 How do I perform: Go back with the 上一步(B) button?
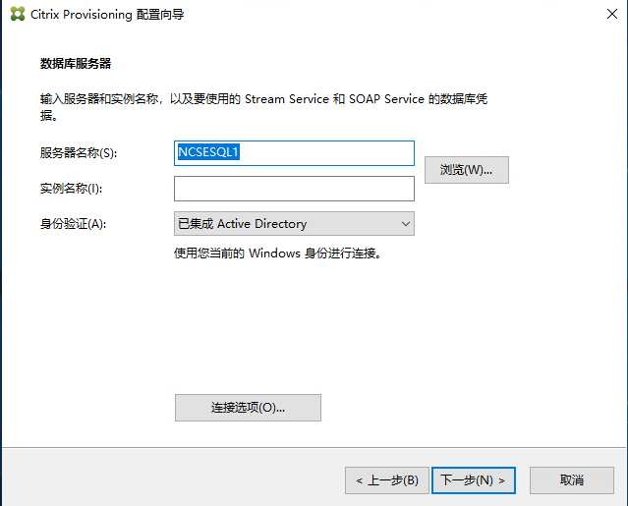[x=386, y=480]
